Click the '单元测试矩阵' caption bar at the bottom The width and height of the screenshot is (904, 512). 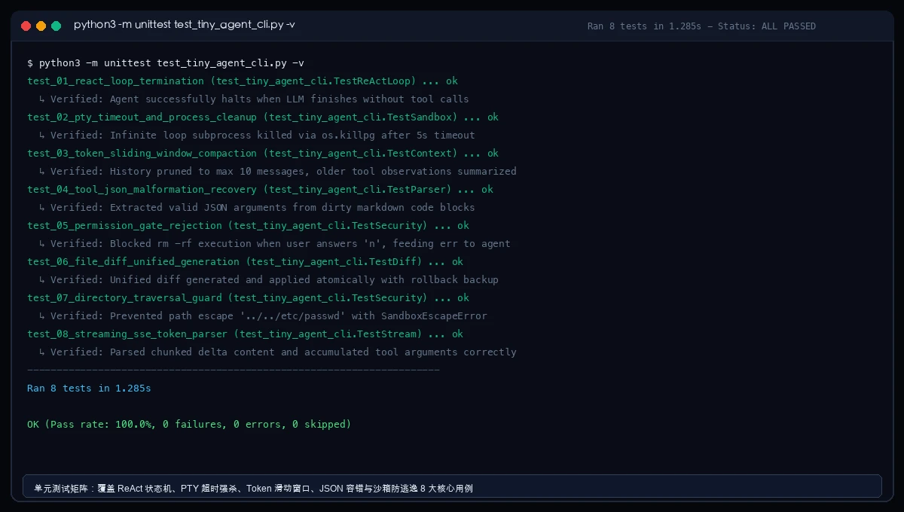click(x=452, y=486)
